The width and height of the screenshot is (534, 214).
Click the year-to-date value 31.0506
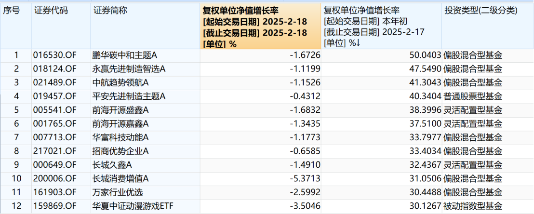click(x=427, y=178)
